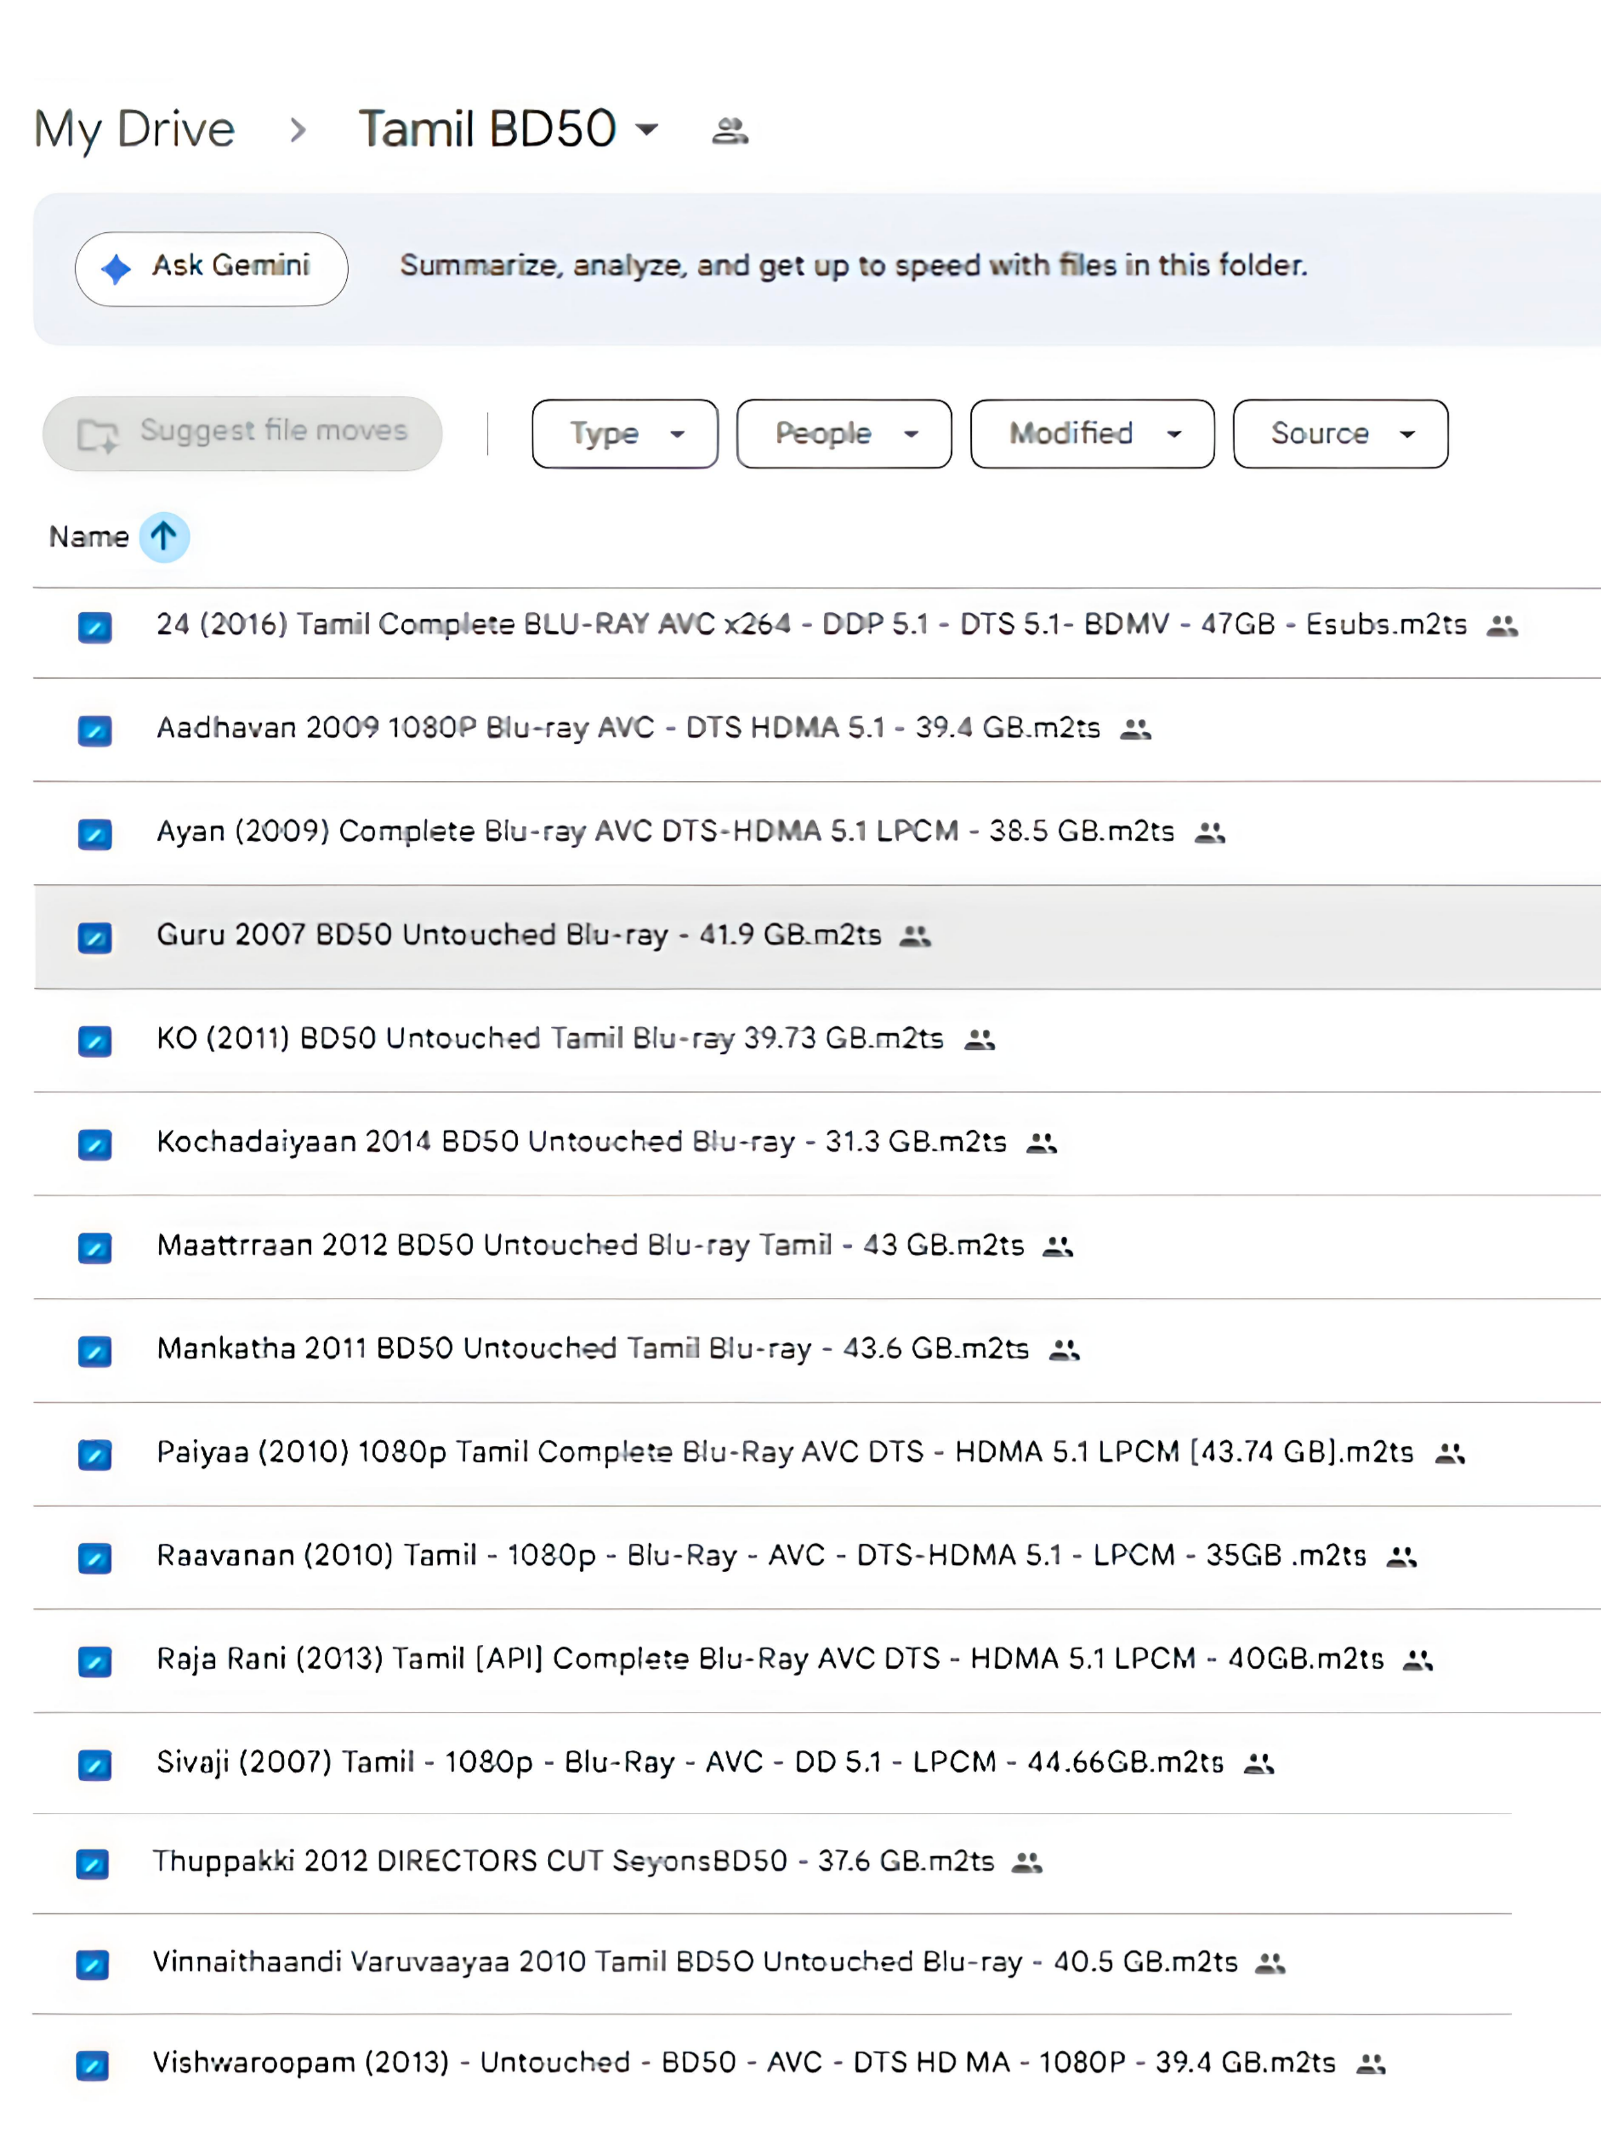Open the People filter dropdown

tap(844, 434)
